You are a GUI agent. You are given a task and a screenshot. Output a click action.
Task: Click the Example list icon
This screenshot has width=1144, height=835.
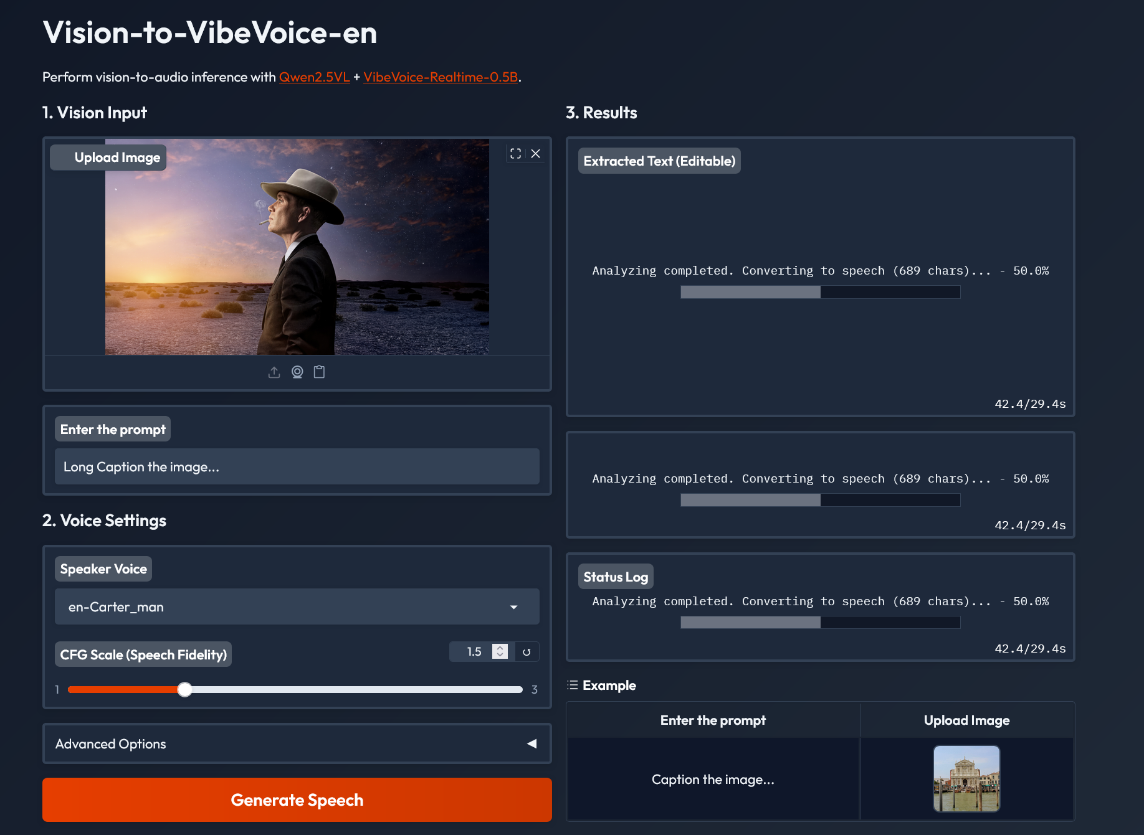click(x=573, y=686)
